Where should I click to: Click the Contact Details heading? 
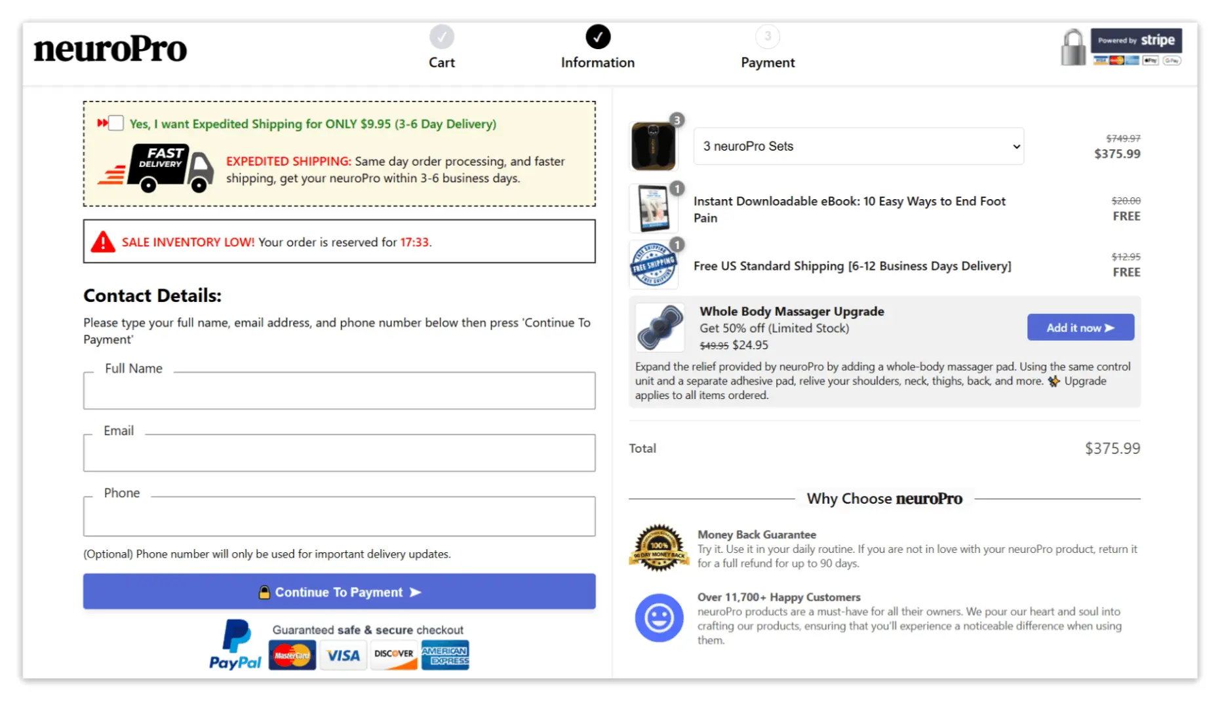pyautogui.click(x=152, y=295)
